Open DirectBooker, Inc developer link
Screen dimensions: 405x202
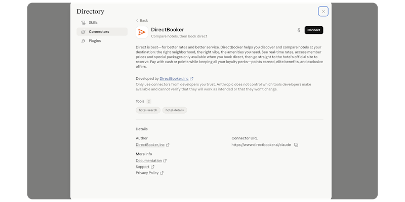(x=174, y=79)
